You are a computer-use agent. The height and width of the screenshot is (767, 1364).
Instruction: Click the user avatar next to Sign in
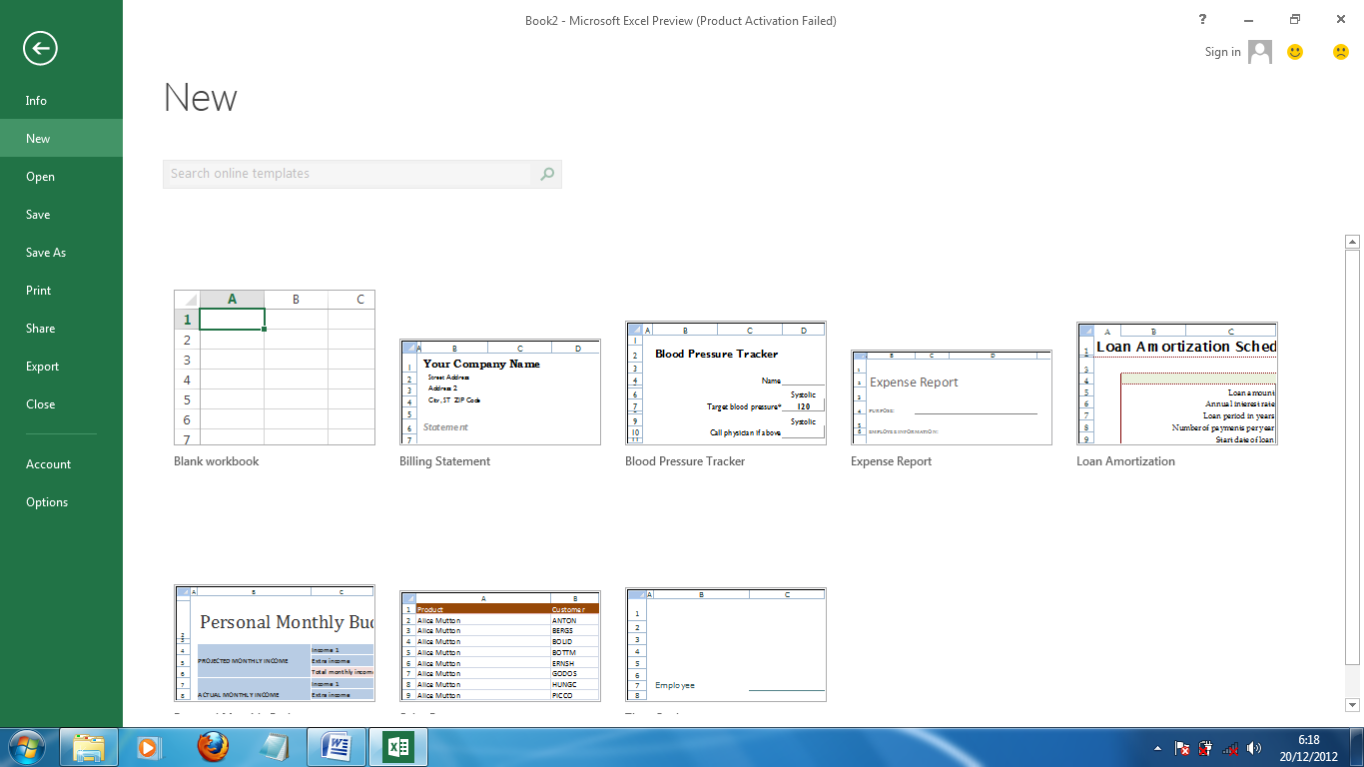click(x=1260, y=52)
